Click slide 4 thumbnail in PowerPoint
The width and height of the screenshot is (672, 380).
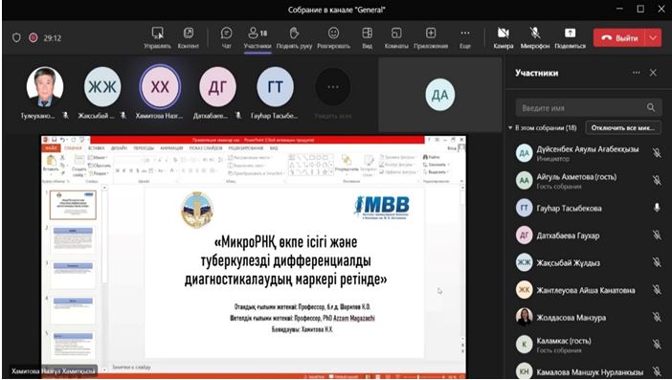coord(73,309)
